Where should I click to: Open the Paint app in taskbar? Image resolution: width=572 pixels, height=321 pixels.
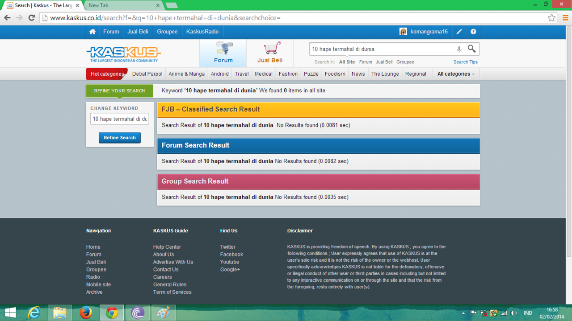pyautogui.click(x=164, y=313)
